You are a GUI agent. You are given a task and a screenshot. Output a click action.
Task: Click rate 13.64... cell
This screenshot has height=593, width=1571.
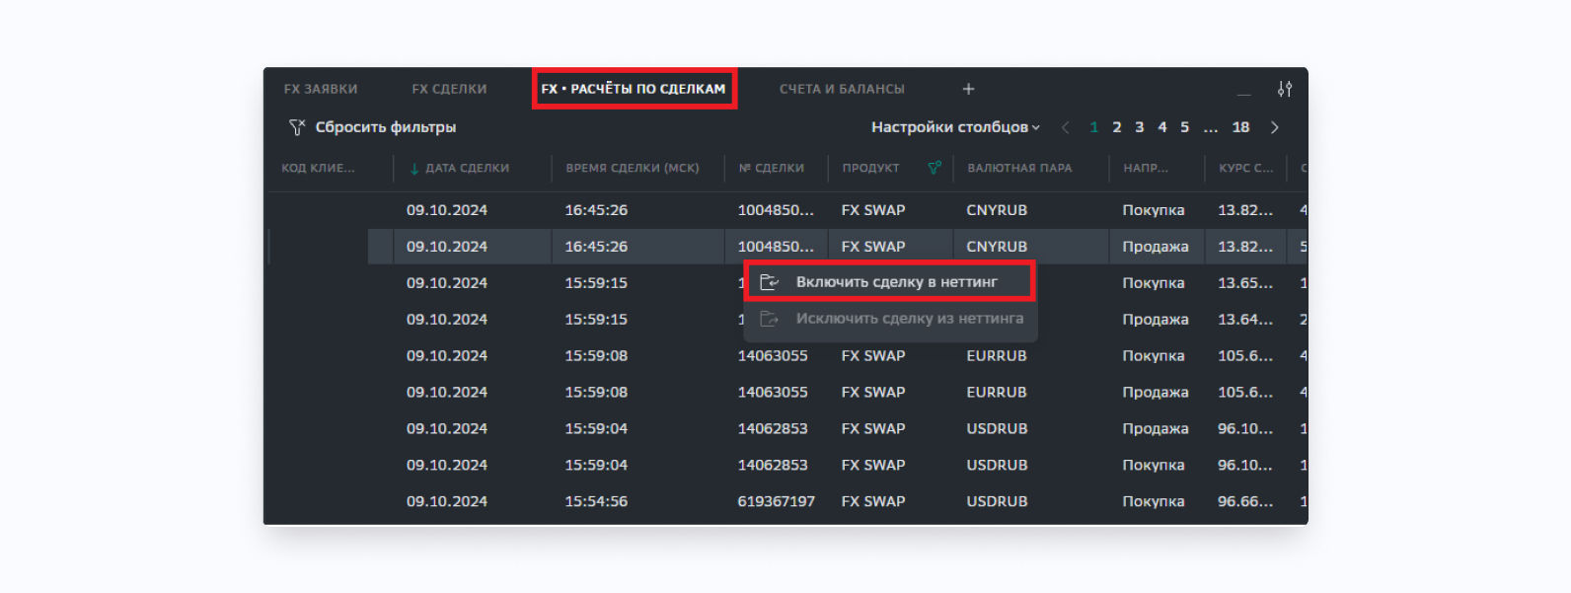(x=1245, y=319)
